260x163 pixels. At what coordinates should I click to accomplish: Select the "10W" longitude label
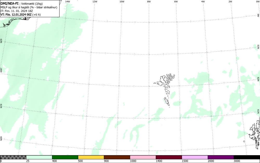click(x=122, y=2)
